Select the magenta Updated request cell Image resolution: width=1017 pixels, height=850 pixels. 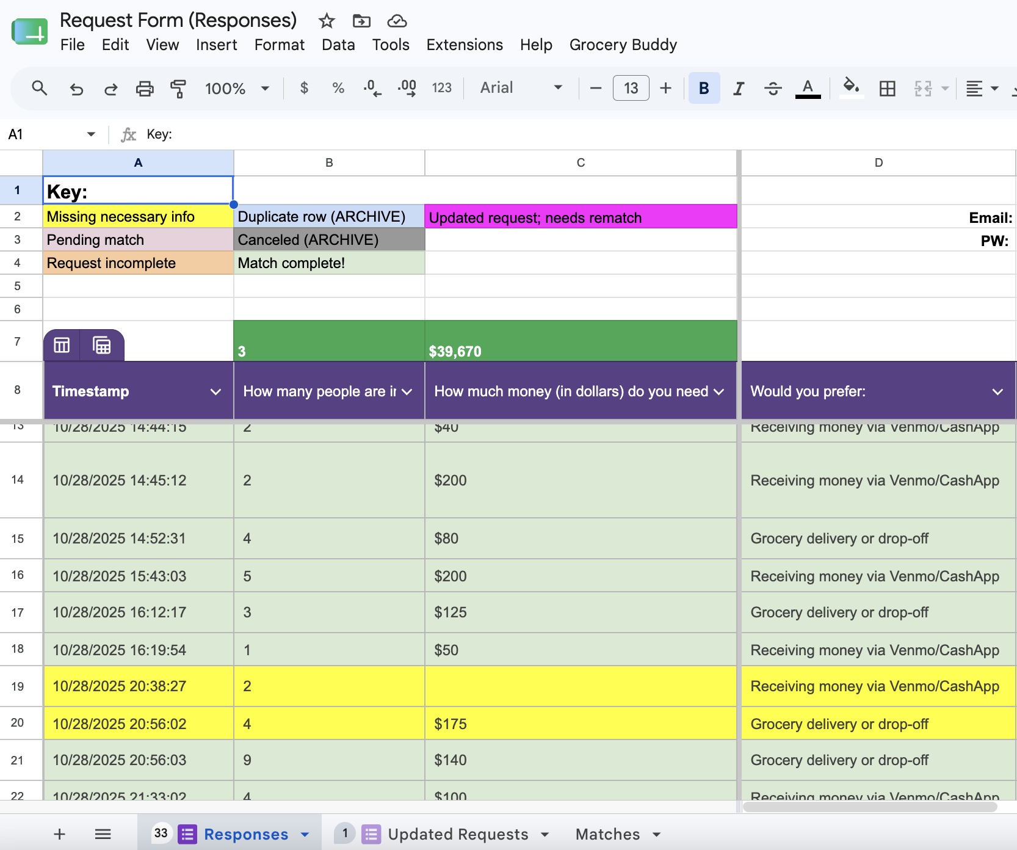[x=581, y=216]
